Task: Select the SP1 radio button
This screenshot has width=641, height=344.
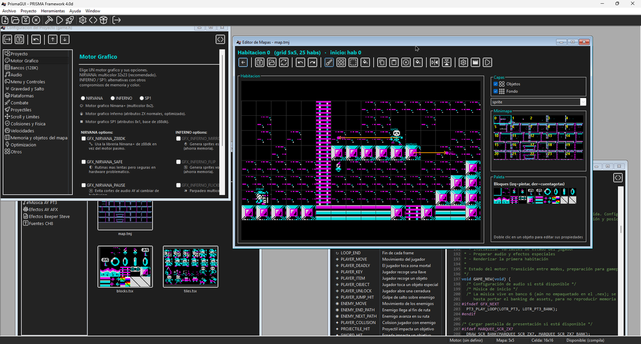Action: [x=142, y=98]
